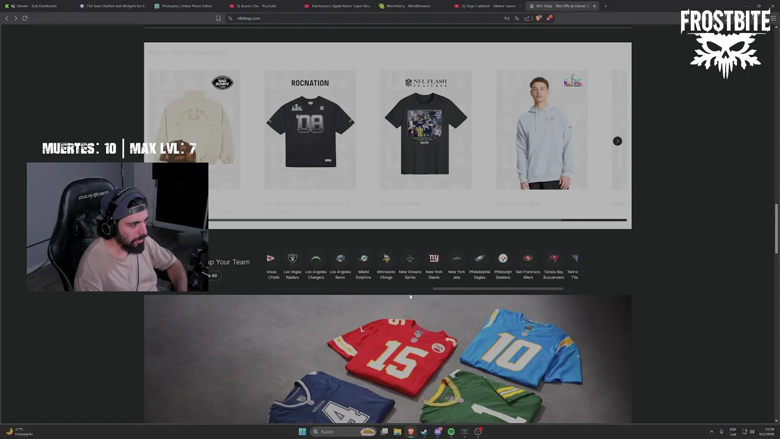Open the weather widget on taskbar
The height and width of the screenshot is (439, 780).
point(18,432)
